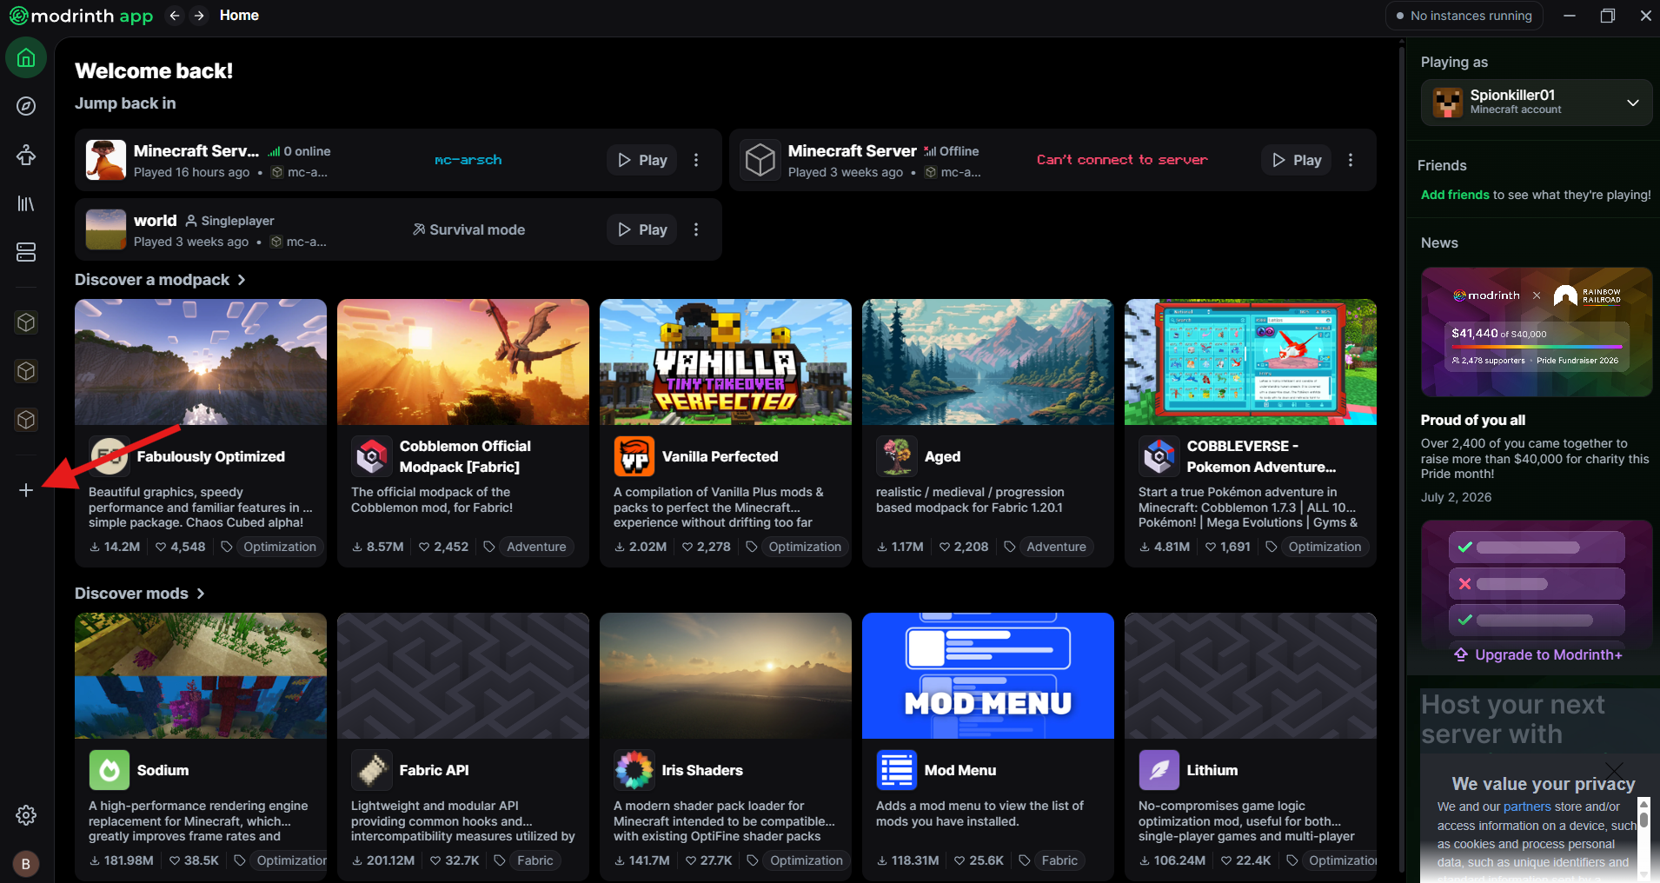The width and height of the screenshot is (1660, 883).
Task: Open the COBBLEVERSE banner image
Action: (1251, 362)
